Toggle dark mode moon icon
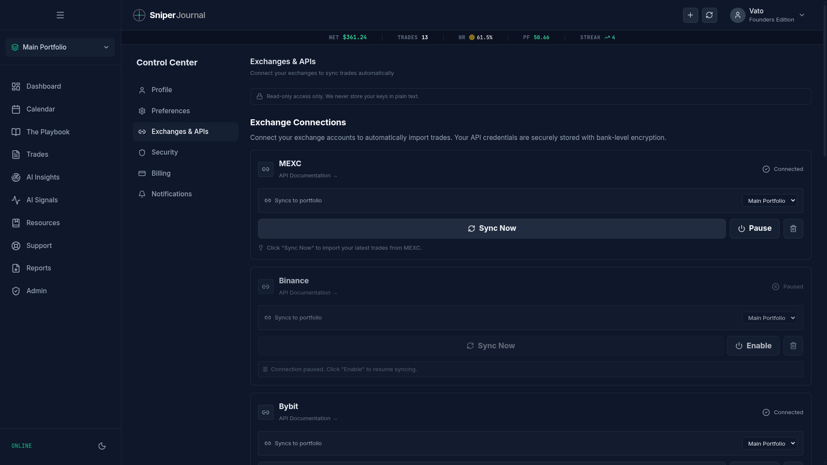The width and height of the screenshot is (827, 465). click(102, 446)
